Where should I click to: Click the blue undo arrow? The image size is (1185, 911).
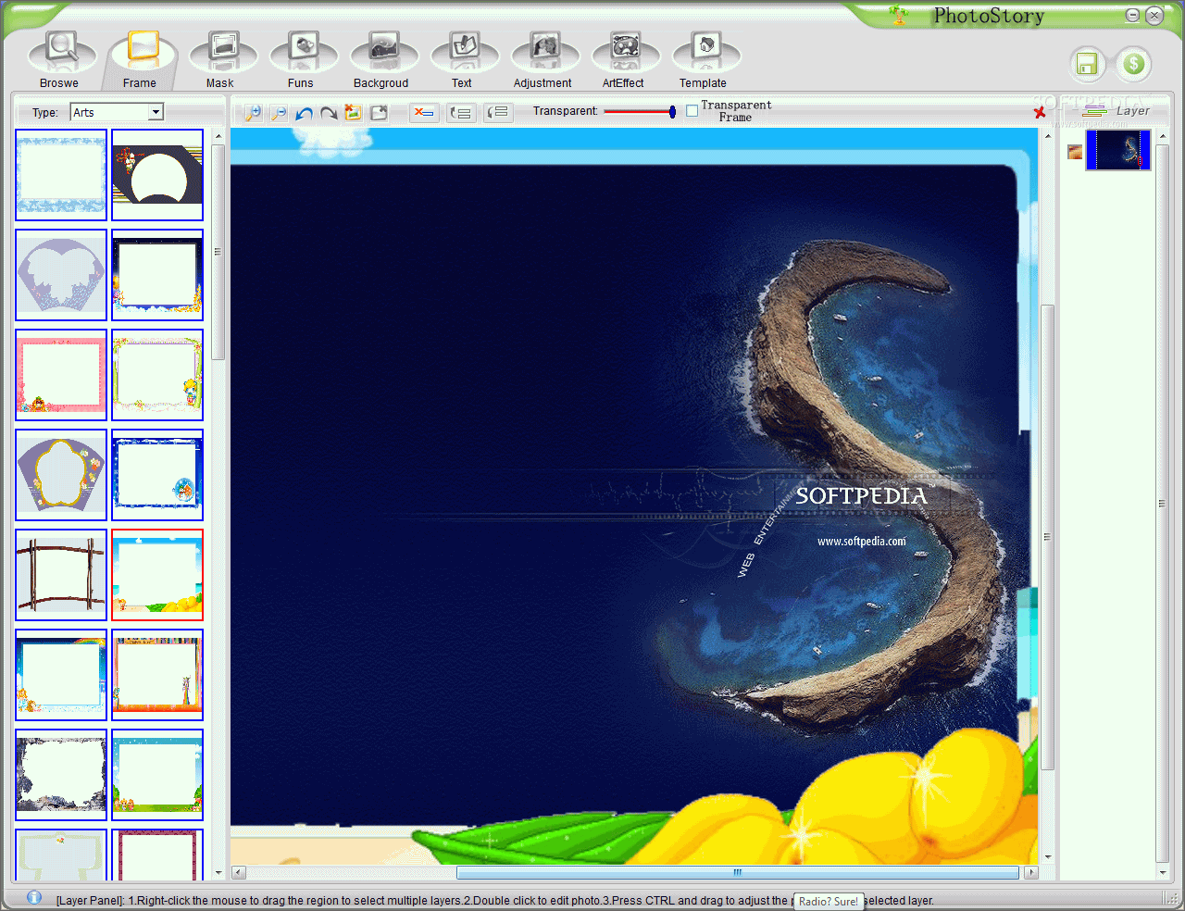(304, 113)
